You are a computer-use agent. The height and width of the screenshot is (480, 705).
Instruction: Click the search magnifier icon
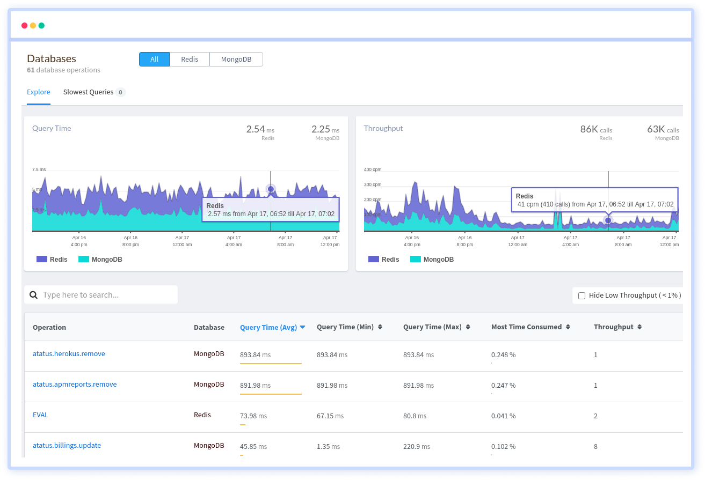click(33, 294)
